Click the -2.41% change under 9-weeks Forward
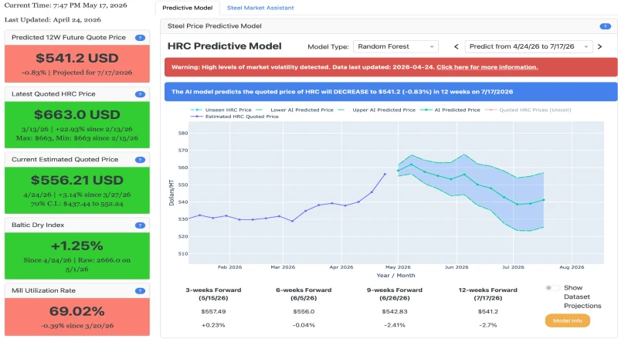Screen dimensions: 618x339 [x=395, y=326]
